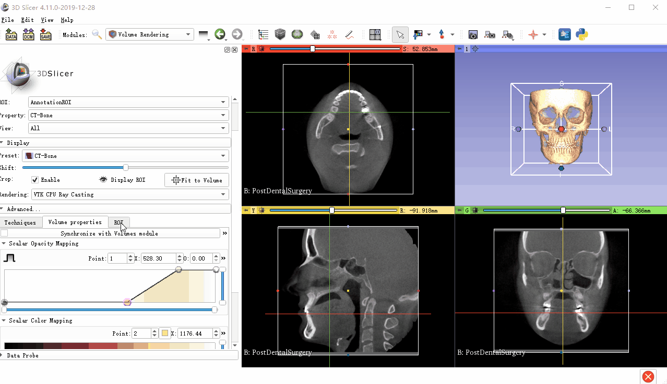Expand the Rendering VTK CPU Ray Casting dropdown
Image resolution: width=667 pixels, height=384 pixels.
129,194
